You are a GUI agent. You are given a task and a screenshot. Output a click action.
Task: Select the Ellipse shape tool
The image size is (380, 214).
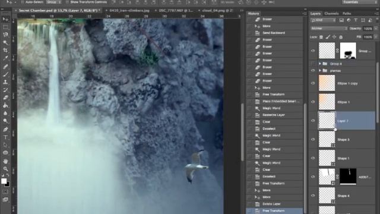(x=5, y=153)
